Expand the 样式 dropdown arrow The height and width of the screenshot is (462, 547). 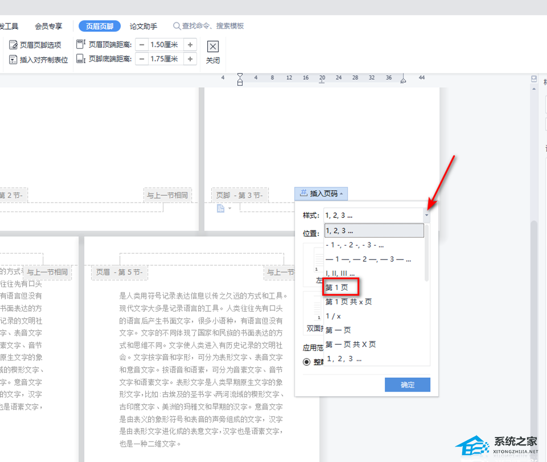[x=427, y=216]
